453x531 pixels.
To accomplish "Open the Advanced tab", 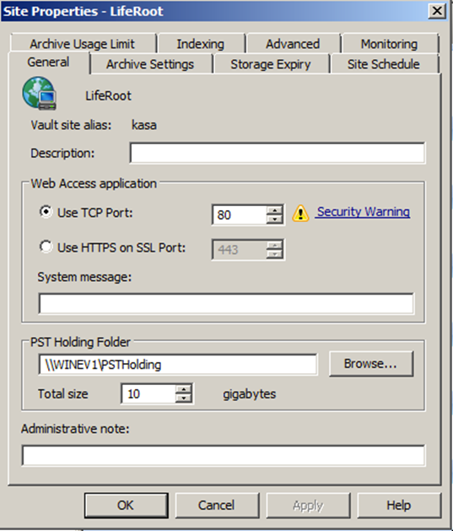I will coord(293,44).
